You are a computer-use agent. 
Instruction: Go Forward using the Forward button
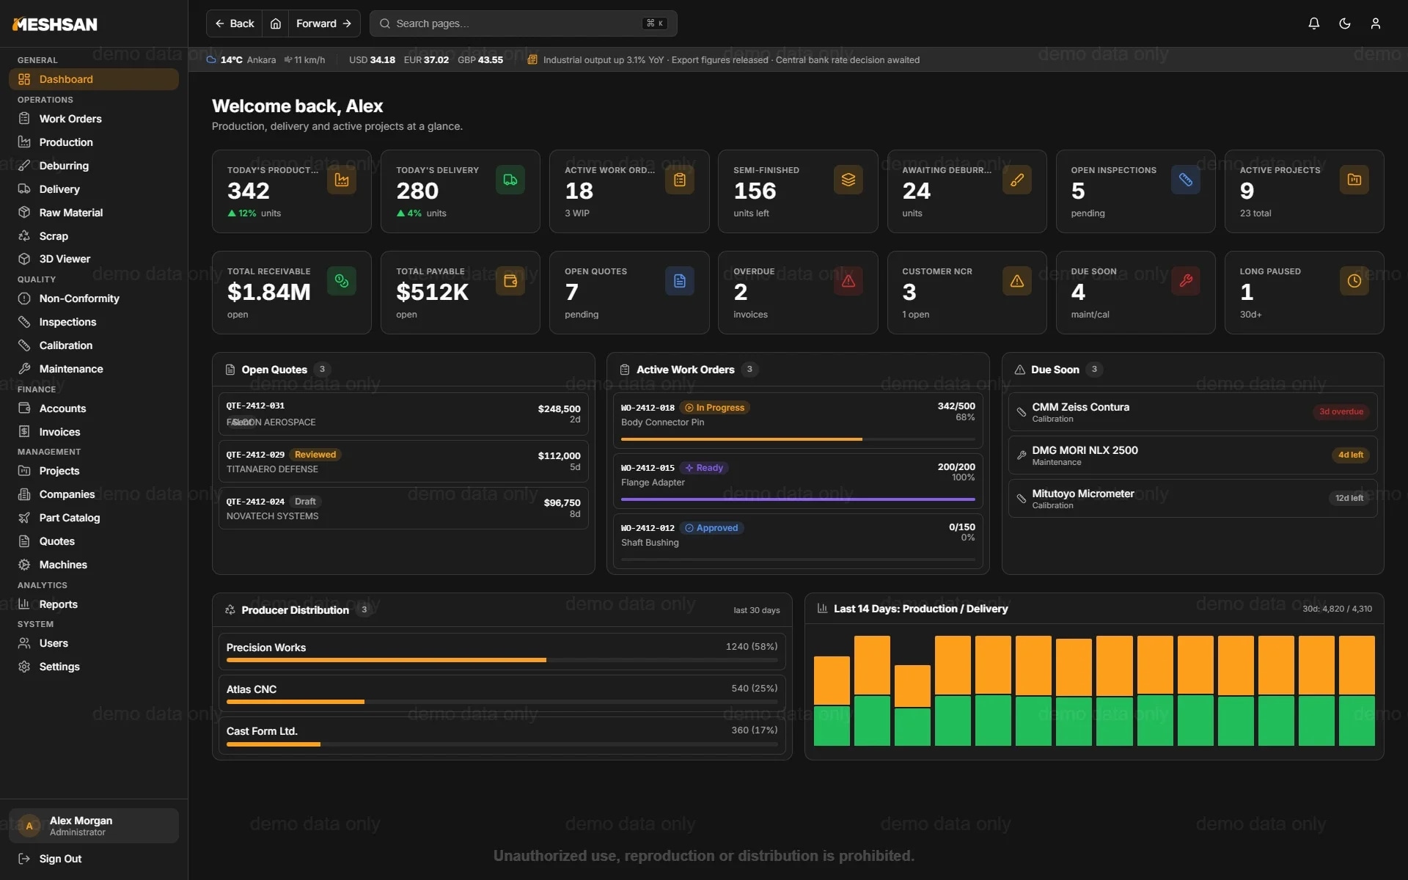click(x=324, y=23)
